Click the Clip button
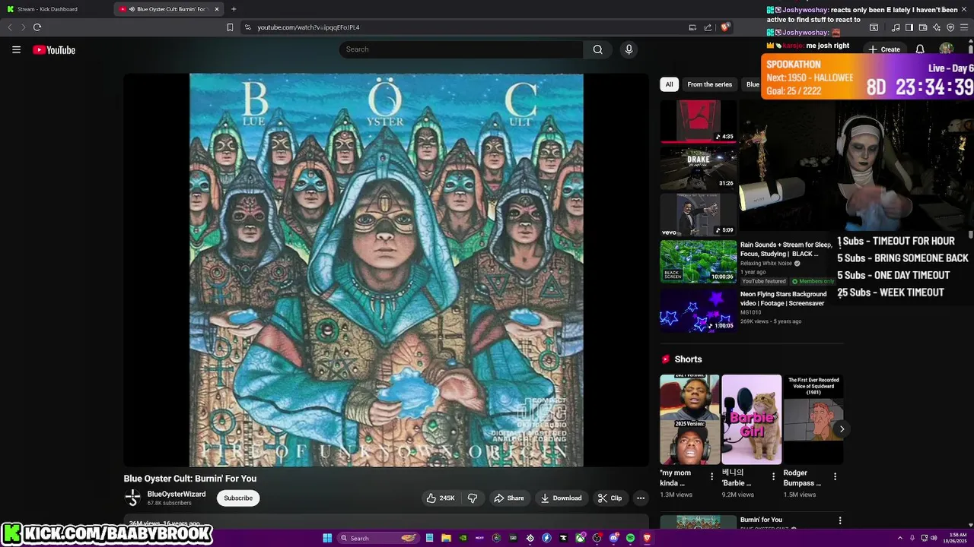This screenshot has width=974, height=547. tap(610, 498)
